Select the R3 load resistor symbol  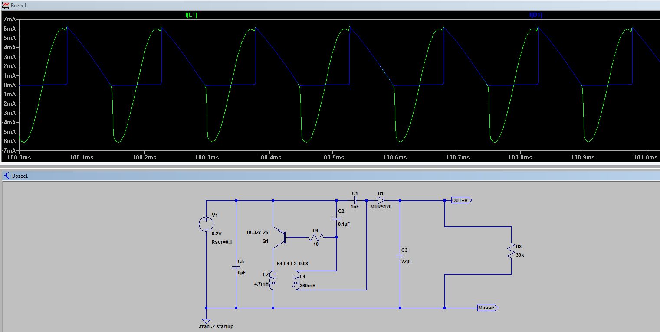[x=511, y=251]
